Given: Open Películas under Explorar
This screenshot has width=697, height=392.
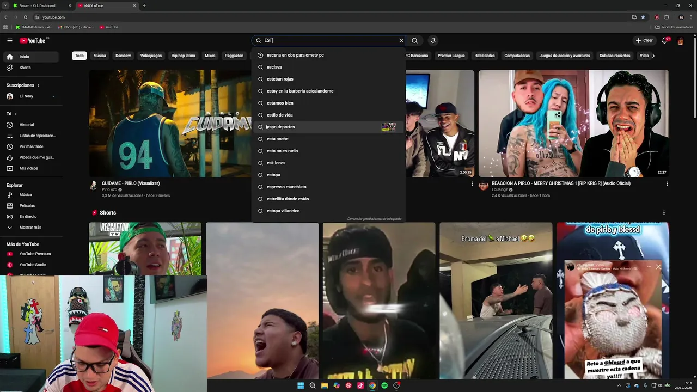Looking at the screenshot, I should click(31, 205).
